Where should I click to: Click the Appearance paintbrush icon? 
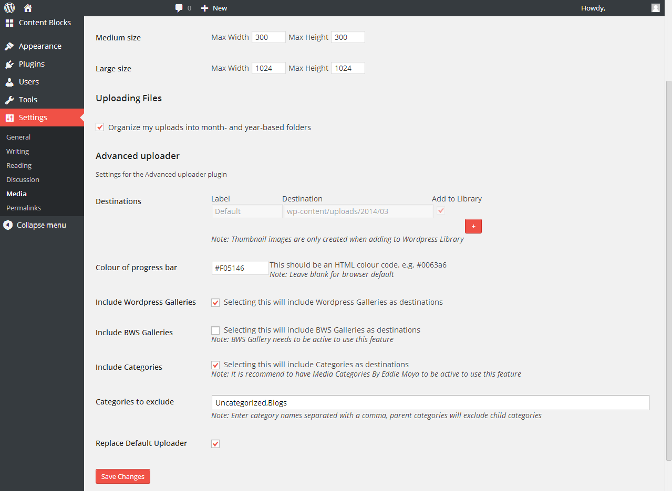coord(9,46)
